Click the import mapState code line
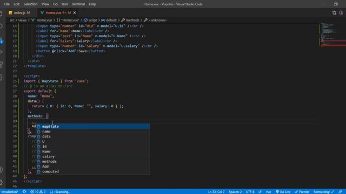The height and width of the screenshot is (194, 346). (x=56, y=81)
